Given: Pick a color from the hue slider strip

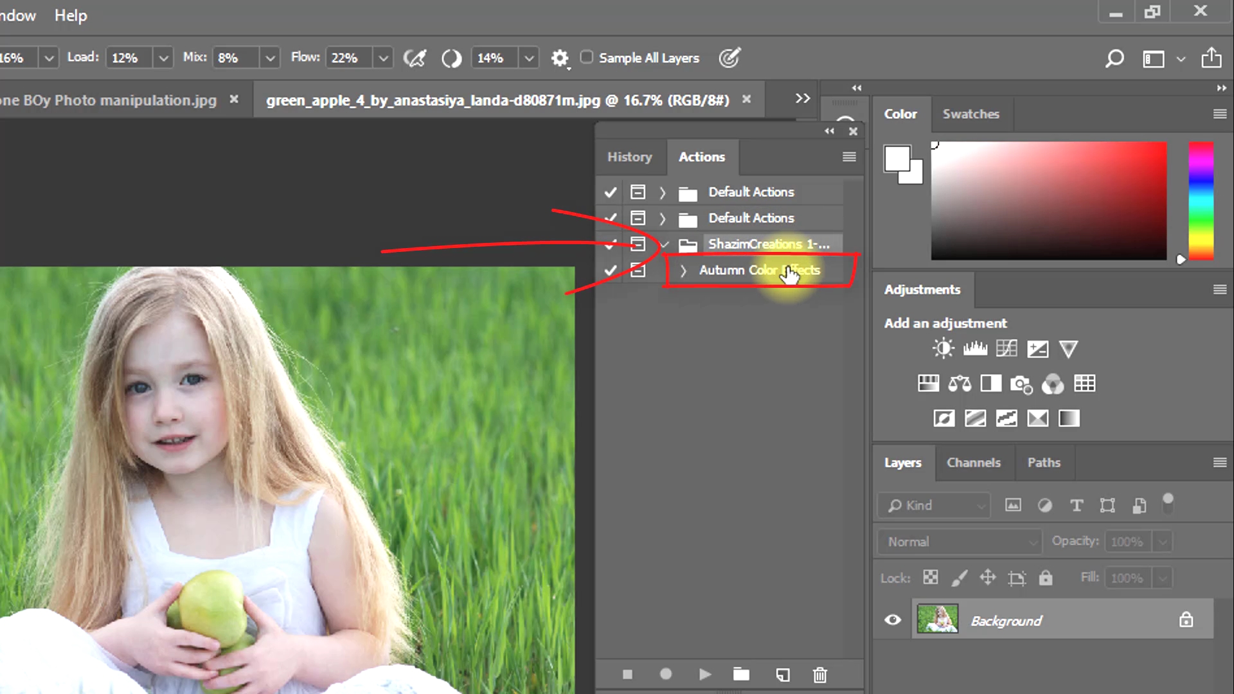Looking at the screenshot, I should (1201, 200).
